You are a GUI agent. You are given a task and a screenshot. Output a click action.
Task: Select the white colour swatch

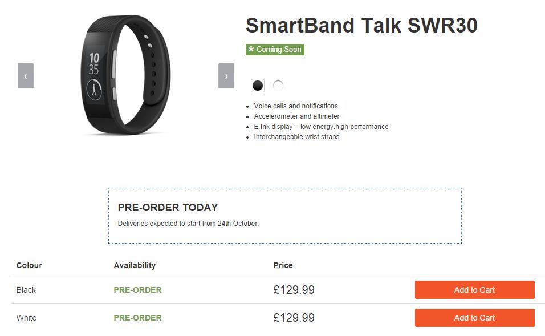[x=278, y=86]
